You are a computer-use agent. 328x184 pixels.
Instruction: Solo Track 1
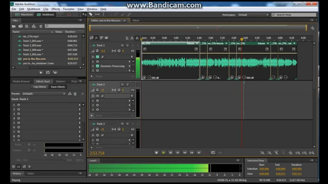click(x=127, y=45)
